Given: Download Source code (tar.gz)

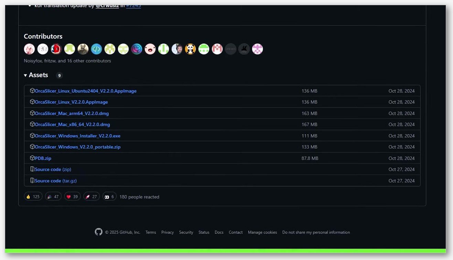Looking at the screenshot, I should tap(56, 181).
